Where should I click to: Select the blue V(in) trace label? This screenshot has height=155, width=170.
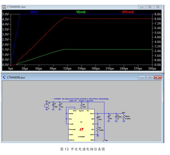point(34,12)
